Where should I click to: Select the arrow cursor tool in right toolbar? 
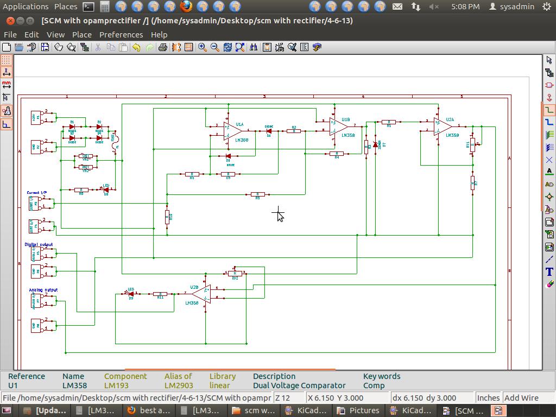[549, 60]
